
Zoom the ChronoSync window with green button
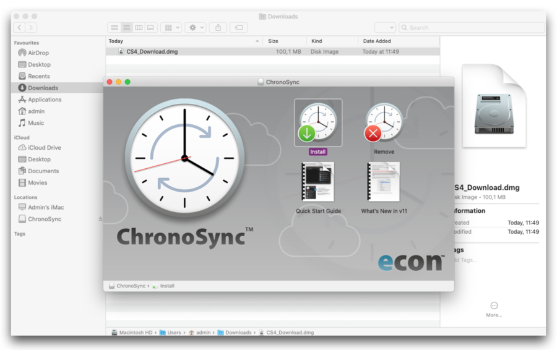[x=127, y=82]
